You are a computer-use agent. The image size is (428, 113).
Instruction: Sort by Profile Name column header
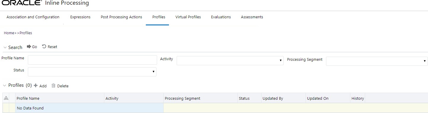pos(28,99)
